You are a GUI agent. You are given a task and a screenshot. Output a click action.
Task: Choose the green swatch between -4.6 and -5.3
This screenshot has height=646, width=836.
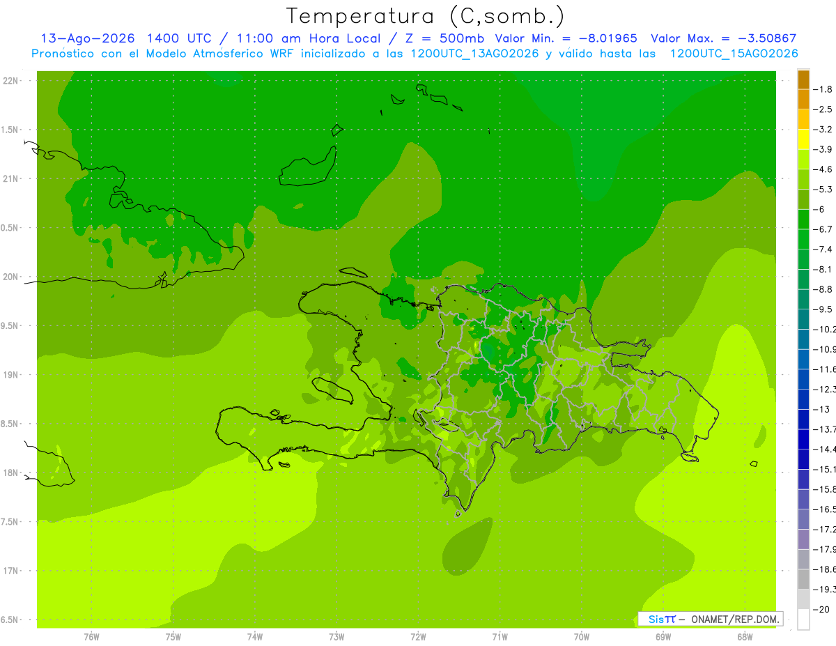click(x=803, y=179)
